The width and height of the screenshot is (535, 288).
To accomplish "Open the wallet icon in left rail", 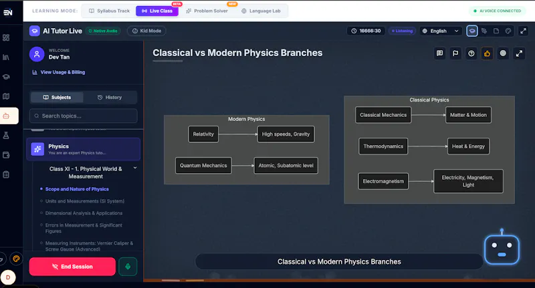I will pyautogui.click(x=6, y=155).
